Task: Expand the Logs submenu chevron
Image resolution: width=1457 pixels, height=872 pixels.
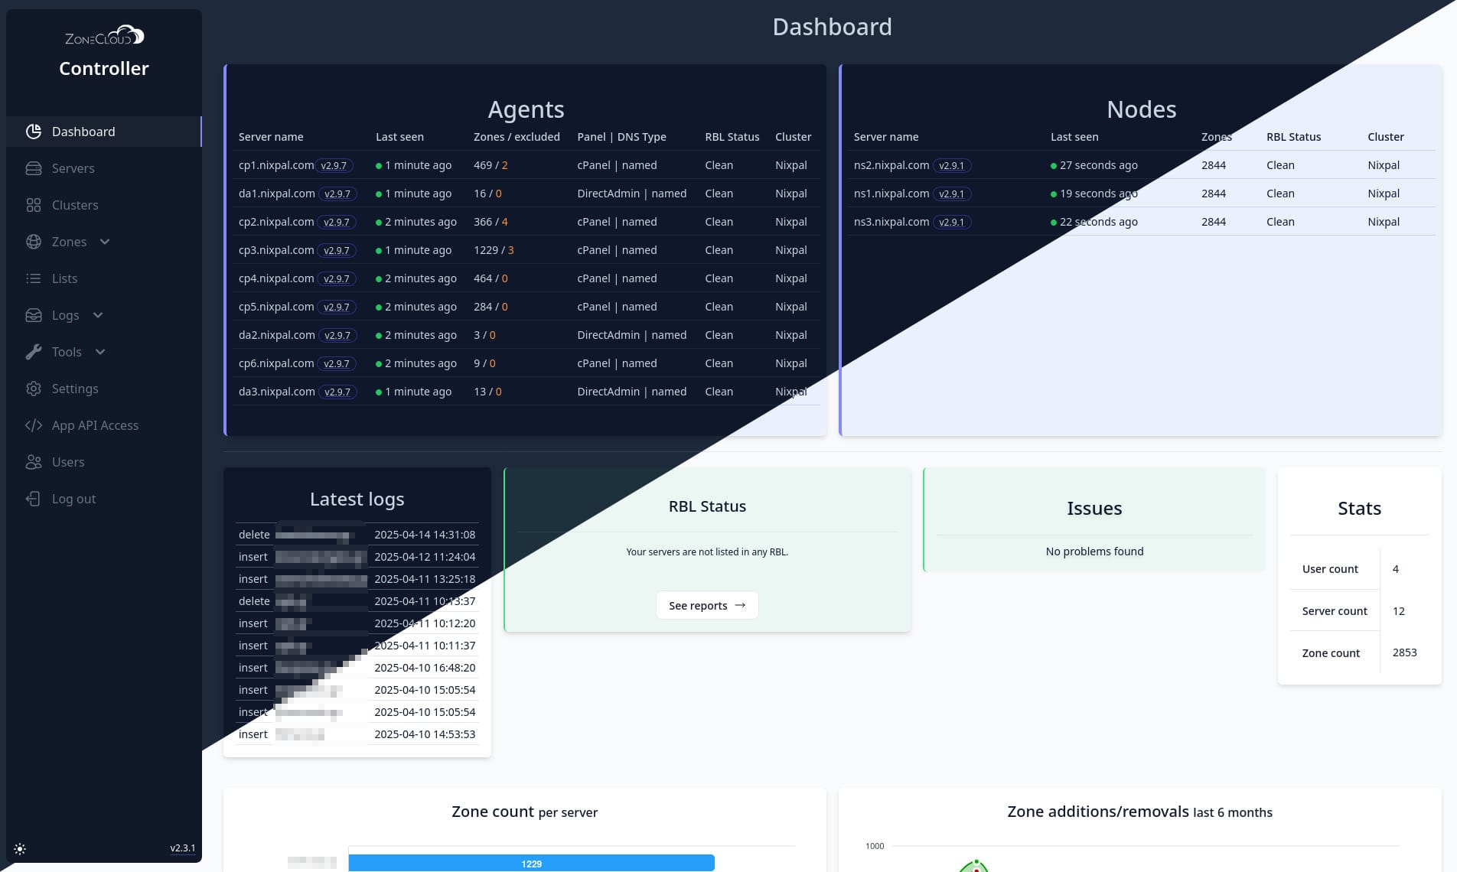Action: (98, 315)
